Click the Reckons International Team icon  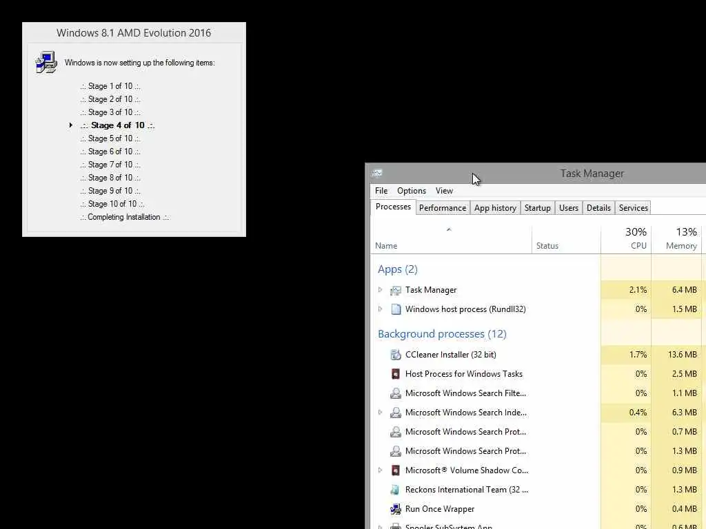pyautogui.click(x=395, y=490)
